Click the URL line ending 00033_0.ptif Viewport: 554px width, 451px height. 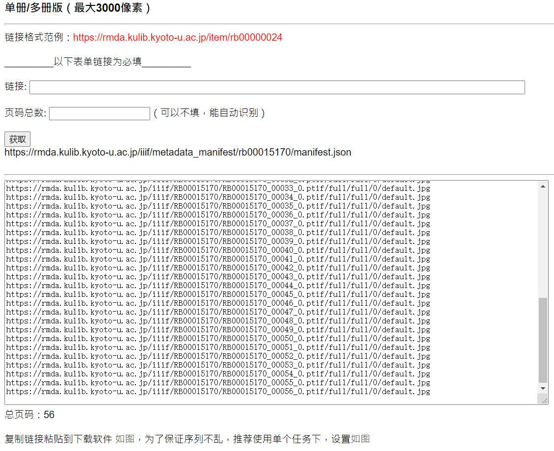(x=218, y=188)
